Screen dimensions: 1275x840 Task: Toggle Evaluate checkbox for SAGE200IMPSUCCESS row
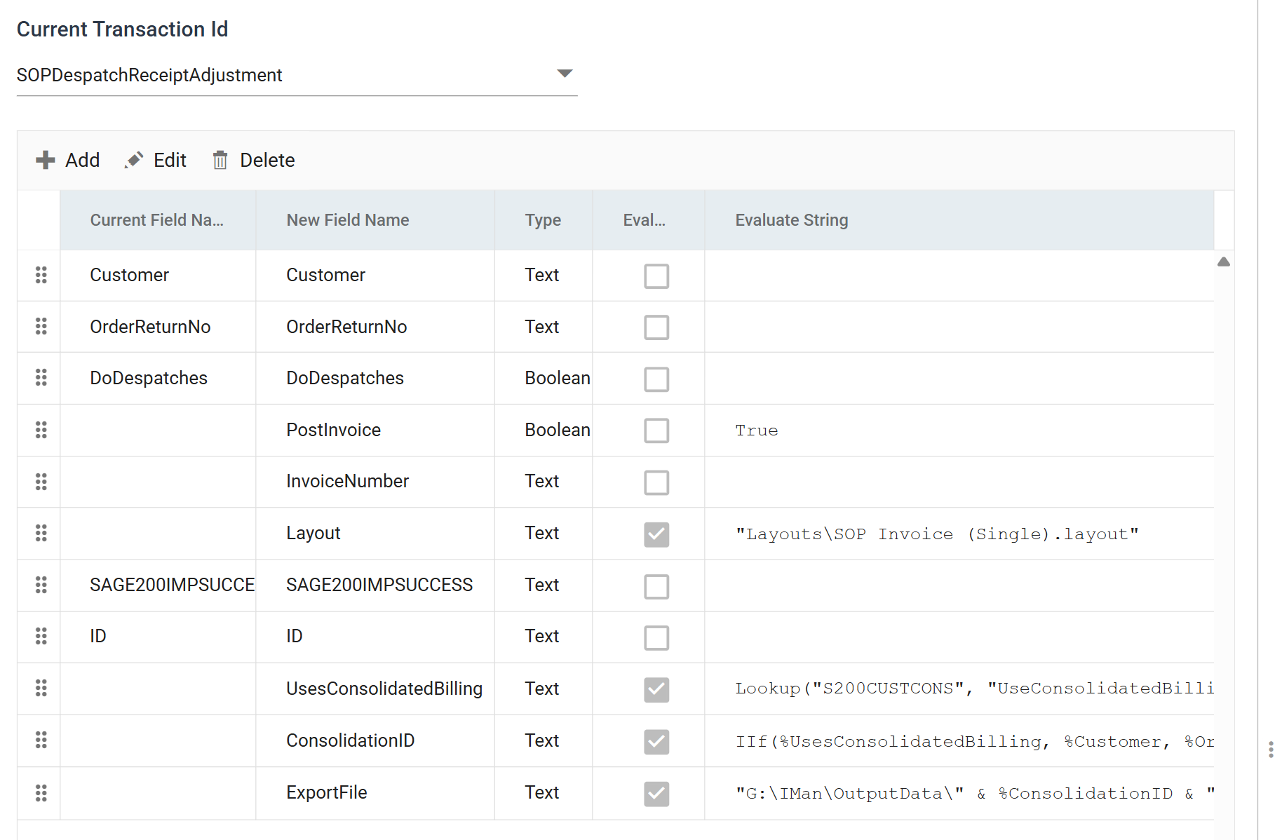[656, 586]
